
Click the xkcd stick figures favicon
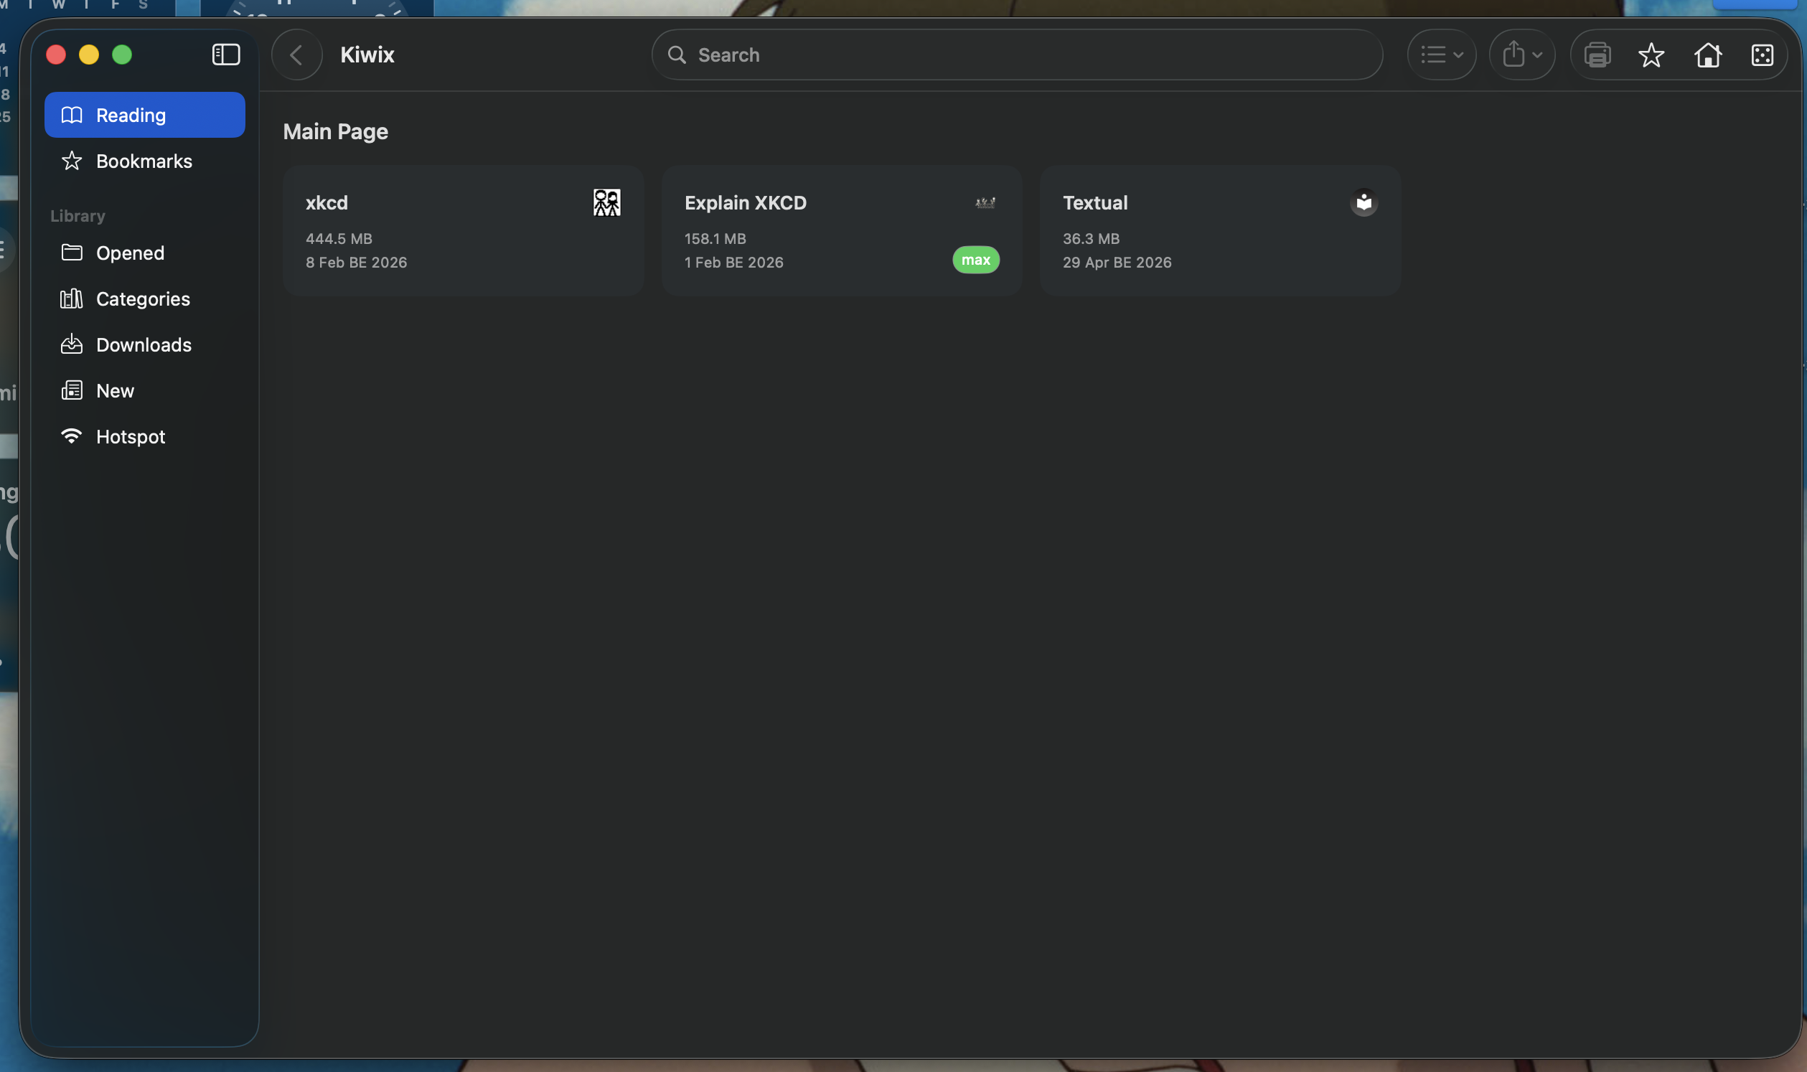coord(607,203)
